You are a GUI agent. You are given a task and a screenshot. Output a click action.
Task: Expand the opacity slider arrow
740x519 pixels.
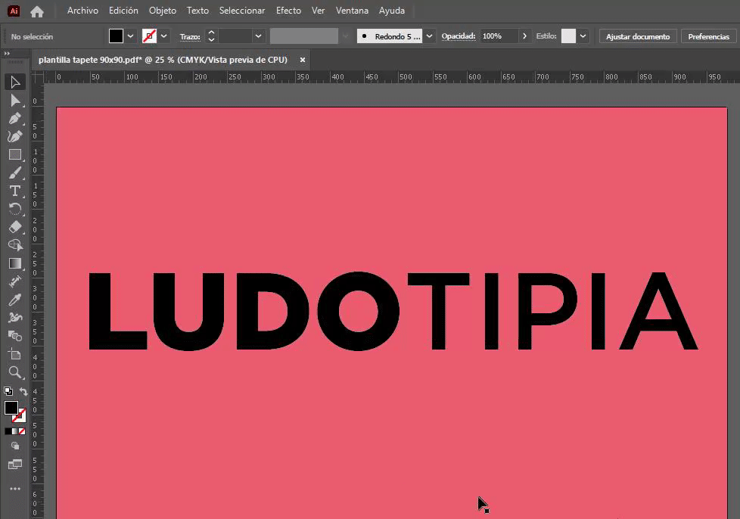point(524,36)
